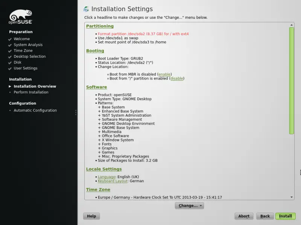Image resolution: width=301 pixels, height=225 pixels.
Task: Click the checkmark next to Welcome
Action: tap(10, 39)
